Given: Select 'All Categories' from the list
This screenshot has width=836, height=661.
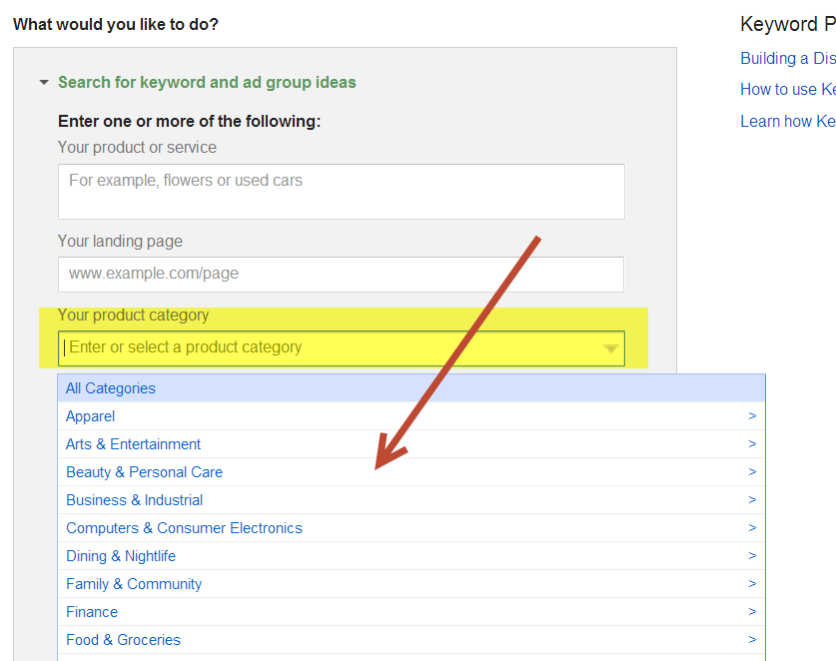Looking at the screenshot, I should pyautogui.click(x=111, y=388).
